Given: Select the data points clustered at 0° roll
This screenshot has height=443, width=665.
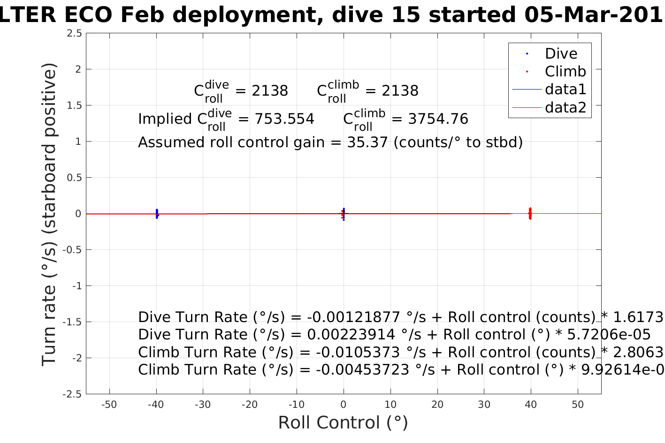Looking at the screenshot, I should [x=344, y=214].
